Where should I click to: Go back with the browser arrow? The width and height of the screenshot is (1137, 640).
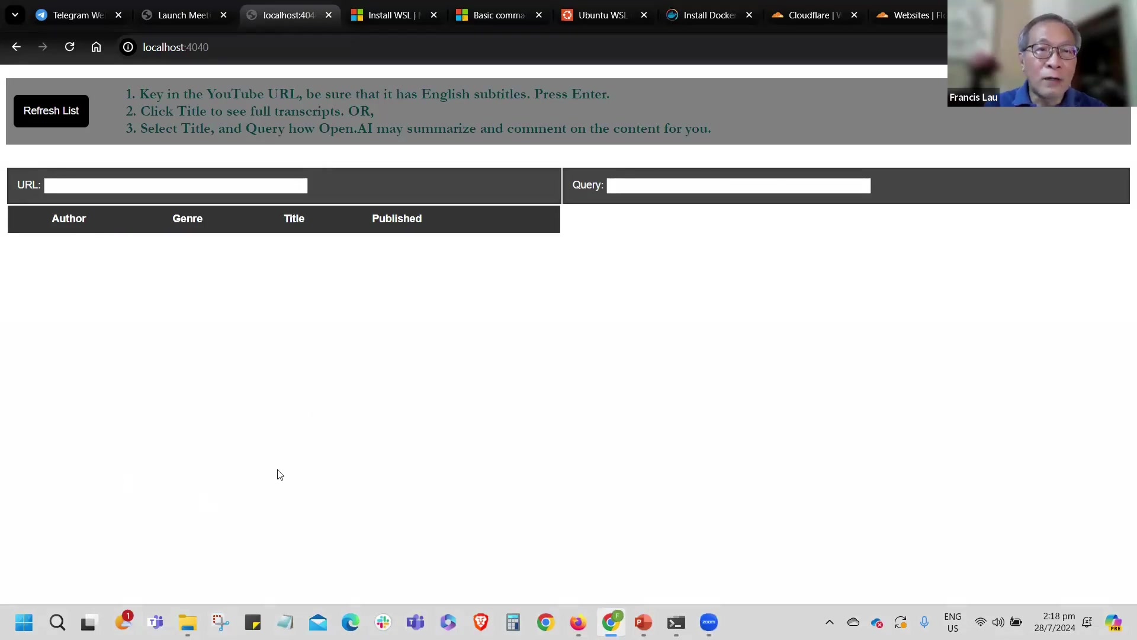click(16, 47)
